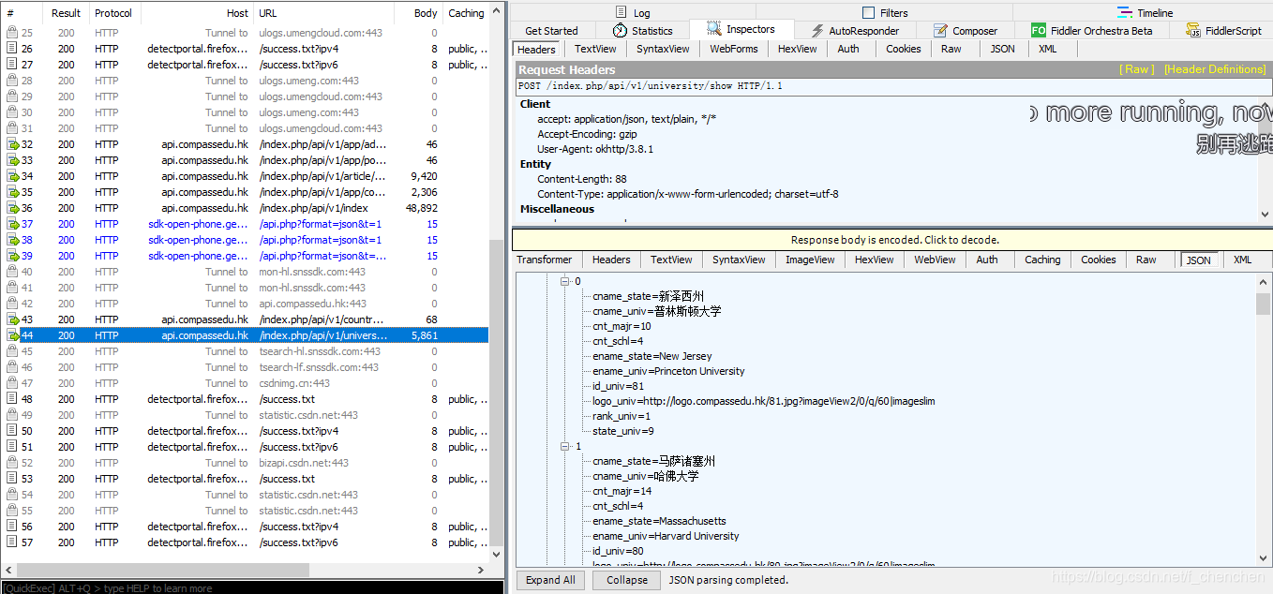The image size is (1273, 594).
Task: Click the AutoResponder lightning icon
Action: (x=817, y=31)
